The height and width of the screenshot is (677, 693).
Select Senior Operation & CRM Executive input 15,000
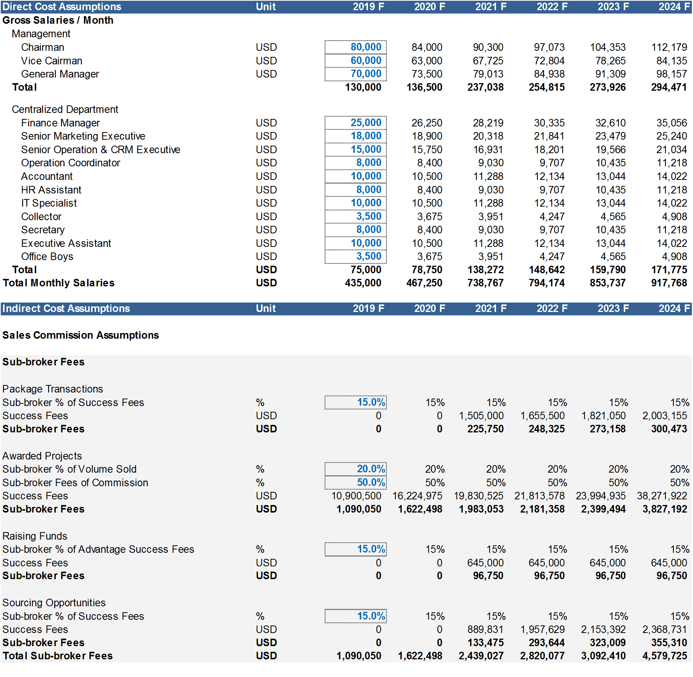356,149
